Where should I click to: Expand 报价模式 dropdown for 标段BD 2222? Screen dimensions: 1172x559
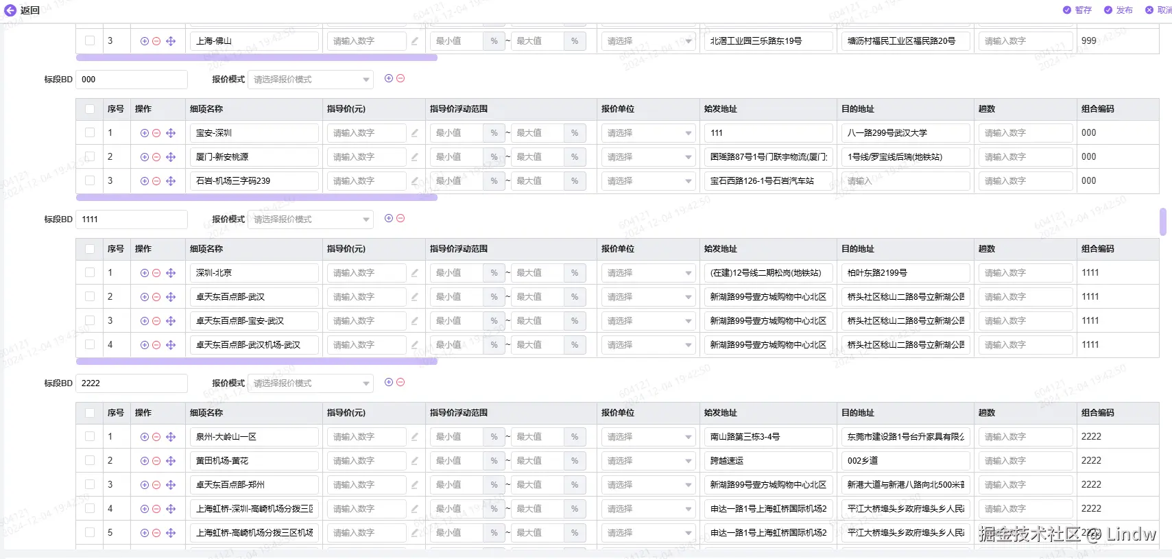311,383
